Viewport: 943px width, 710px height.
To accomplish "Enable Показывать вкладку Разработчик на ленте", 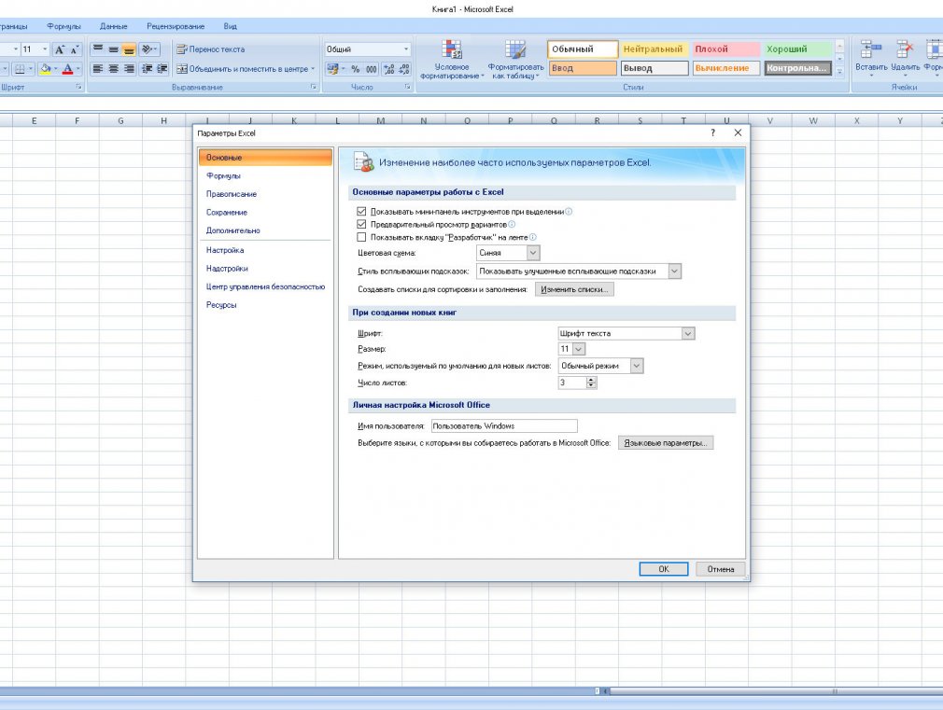I will pyautogui.click(x=361, y=237).
